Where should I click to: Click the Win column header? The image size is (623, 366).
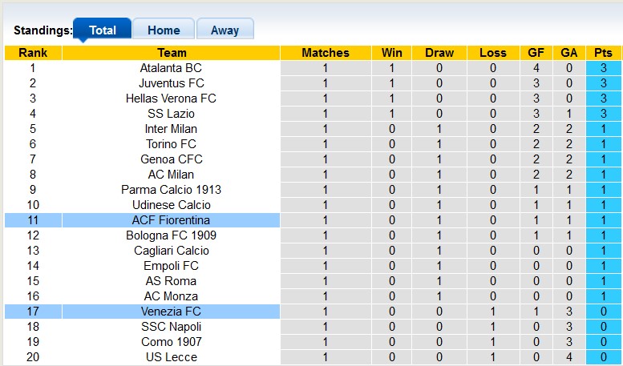click(x=392, y=53)
